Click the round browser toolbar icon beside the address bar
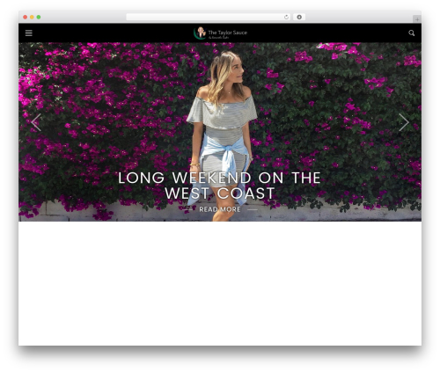 coord(299,18)
